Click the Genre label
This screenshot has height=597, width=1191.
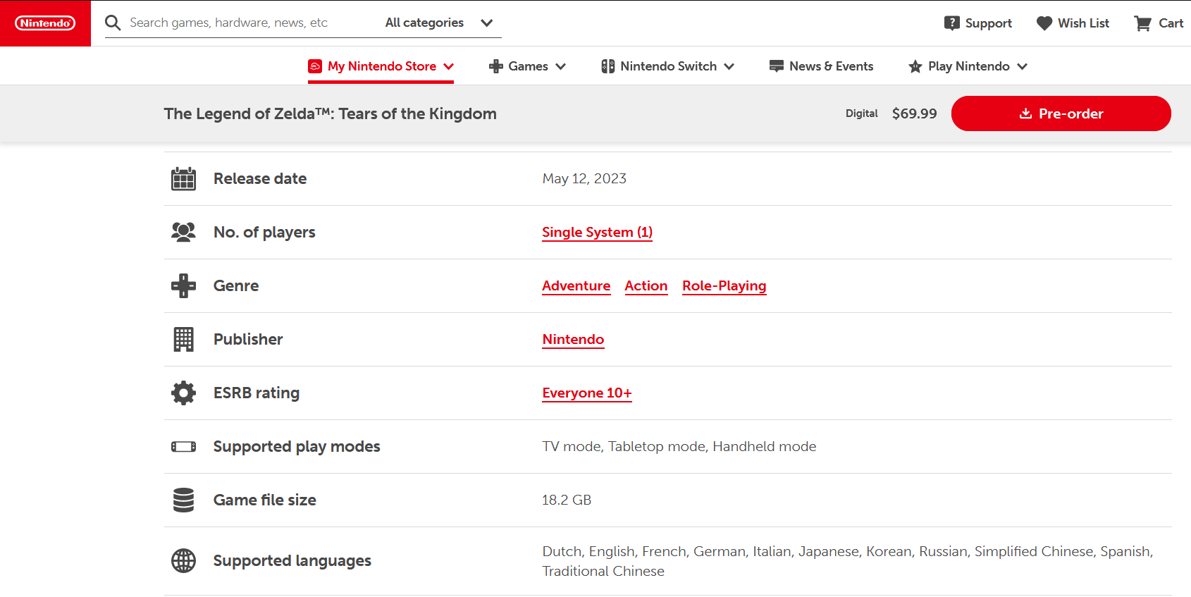click(x=236, y=285)
